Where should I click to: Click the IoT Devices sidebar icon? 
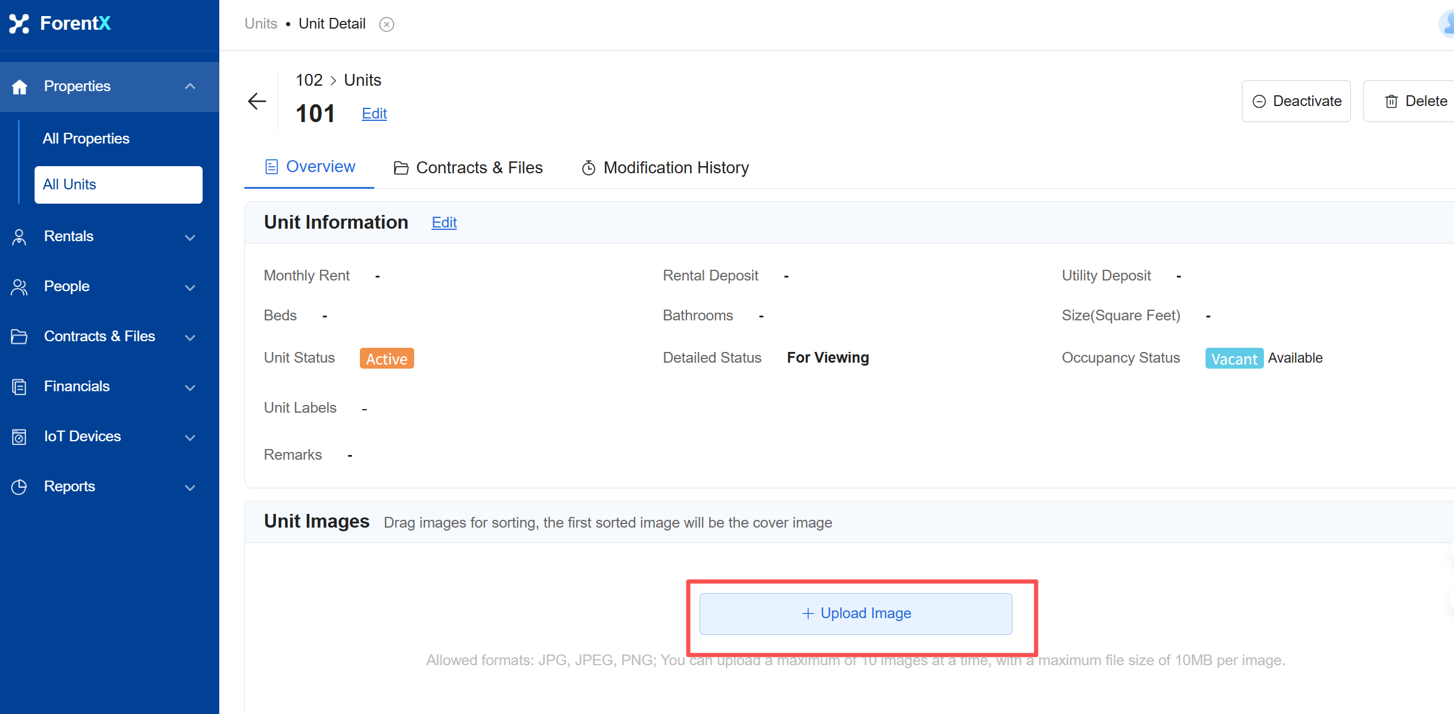coord(19,437)
